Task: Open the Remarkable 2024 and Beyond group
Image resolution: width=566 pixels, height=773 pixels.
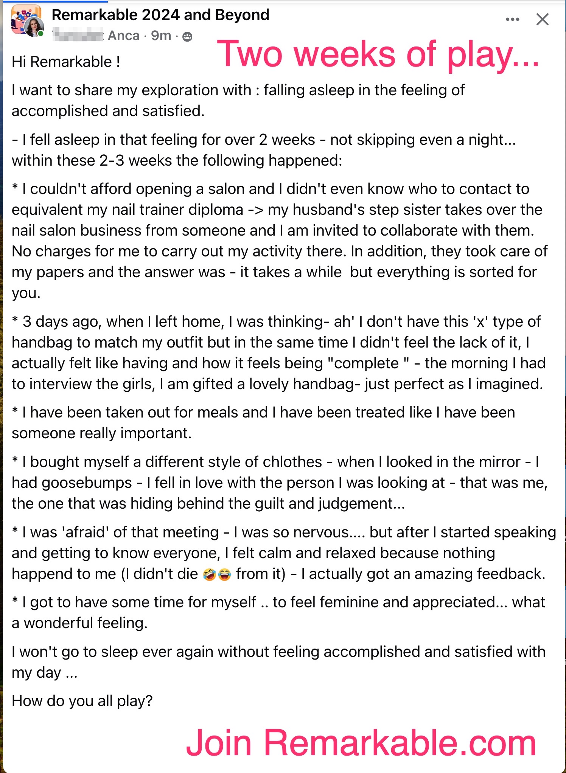Action: (160, 15)
